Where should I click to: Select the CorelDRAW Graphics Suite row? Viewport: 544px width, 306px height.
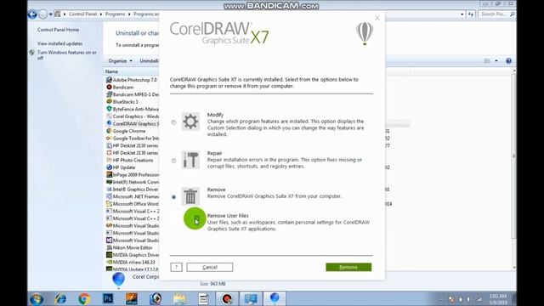133,123
